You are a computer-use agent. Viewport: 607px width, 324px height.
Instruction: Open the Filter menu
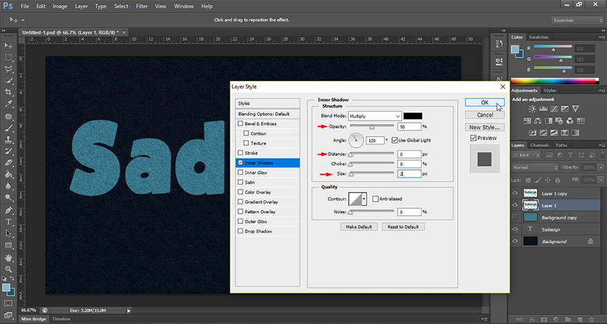142,6
